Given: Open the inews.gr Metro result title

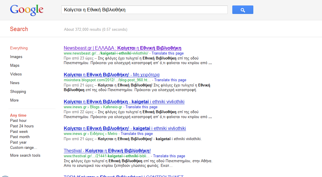Looking at the screenshot, I should (125, 128).
